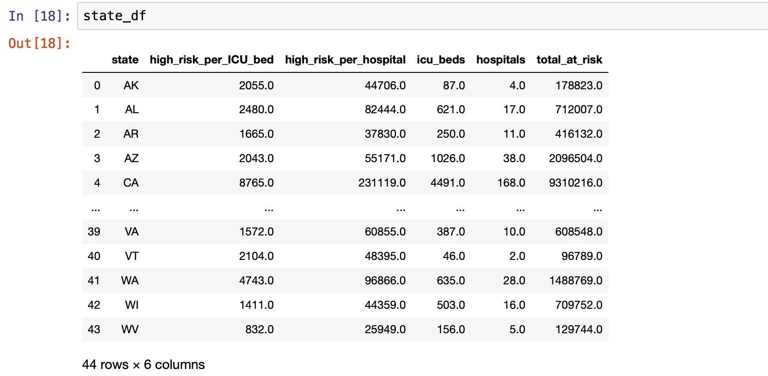The height and width of the screenshot is (376, 768).
Task: Select the AK state cell
Action: click(131, 86)
